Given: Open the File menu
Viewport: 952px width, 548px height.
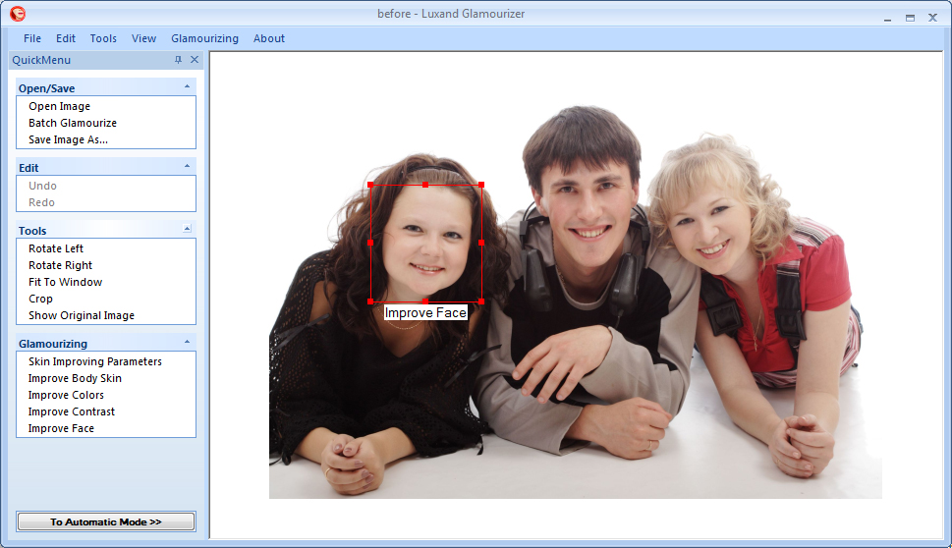Looking at the screenshot, I should point(32,38).
